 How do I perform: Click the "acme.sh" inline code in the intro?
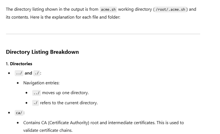(x=108, y=9)
